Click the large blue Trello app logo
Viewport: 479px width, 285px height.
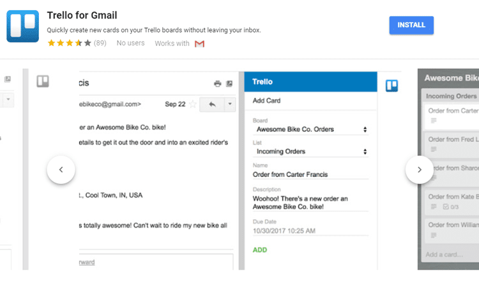(22, 26)
